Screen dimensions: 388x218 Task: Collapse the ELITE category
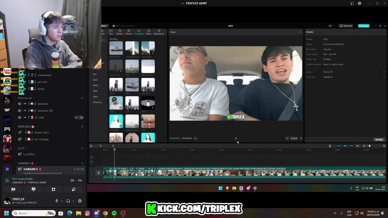(23, 148)
